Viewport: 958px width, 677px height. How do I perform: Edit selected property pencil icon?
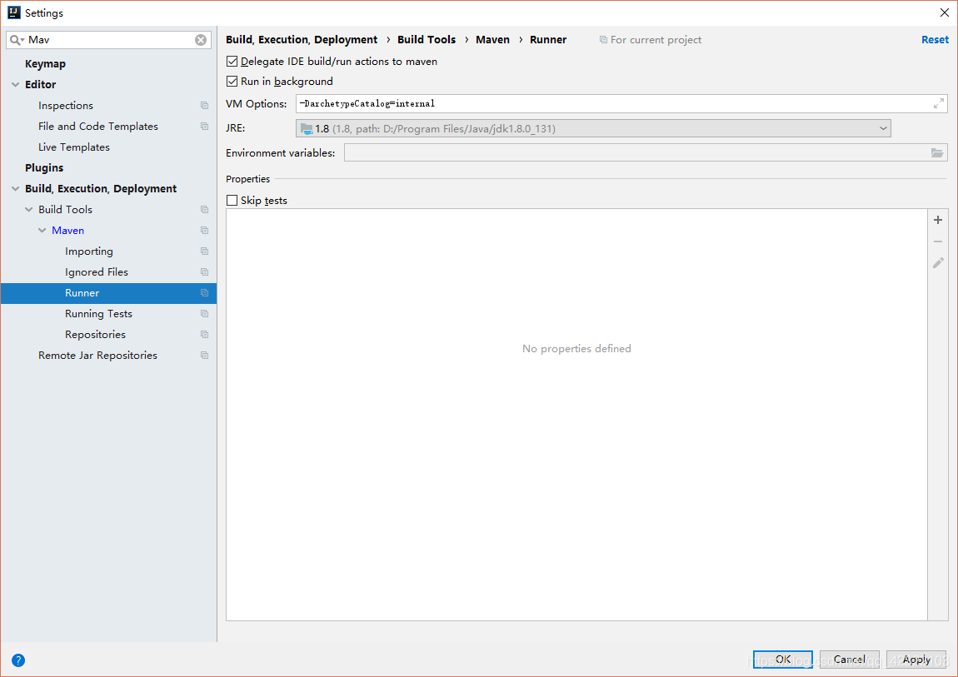(x=938, y=263)
